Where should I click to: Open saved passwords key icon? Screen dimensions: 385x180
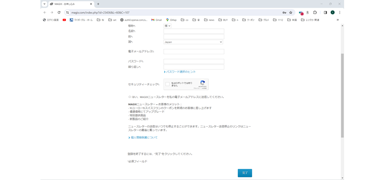click(284, 12)
